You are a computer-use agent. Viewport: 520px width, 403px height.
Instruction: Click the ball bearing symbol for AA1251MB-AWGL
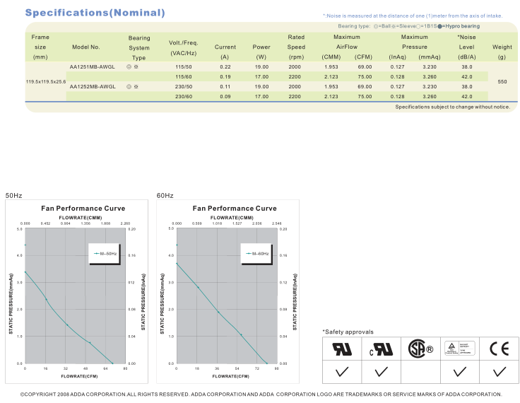129,66
